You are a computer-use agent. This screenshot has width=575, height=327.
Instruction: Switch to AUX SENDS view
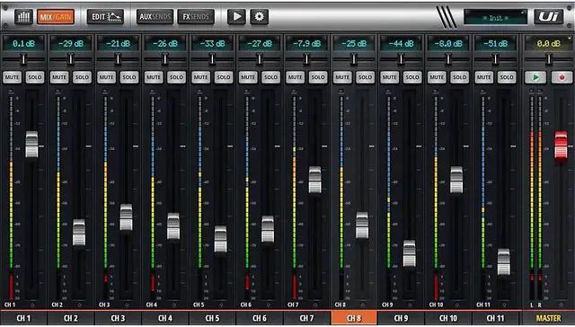coord(155,17)
